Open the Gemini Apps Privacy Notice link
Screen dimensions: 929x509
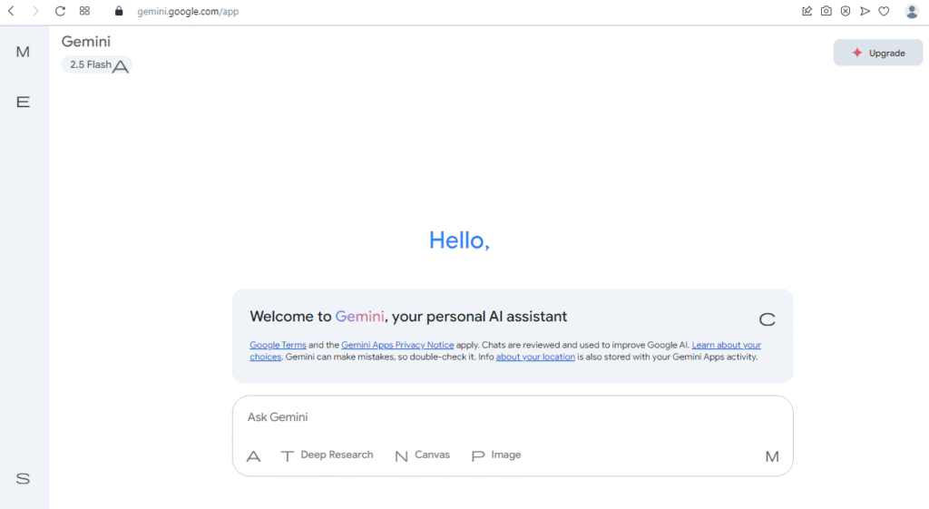397,345
